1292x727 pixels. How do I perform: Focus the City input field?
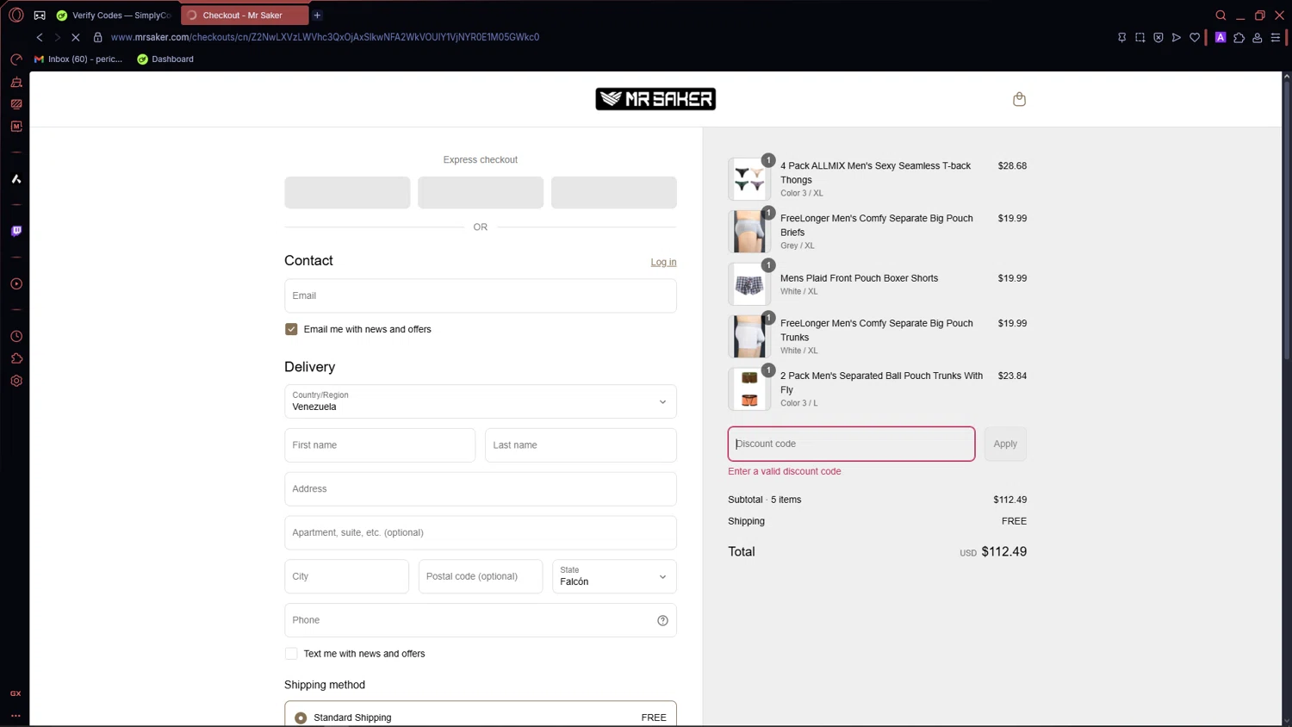point(347,576)
